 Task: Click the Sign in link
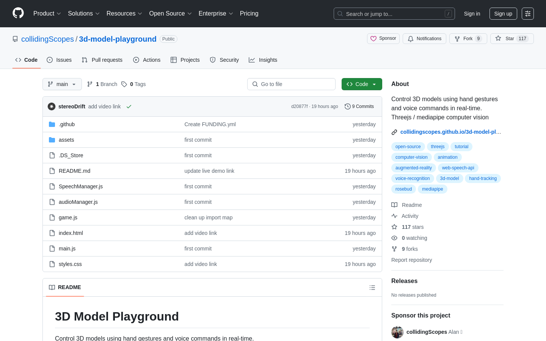(x=472, y=14)
